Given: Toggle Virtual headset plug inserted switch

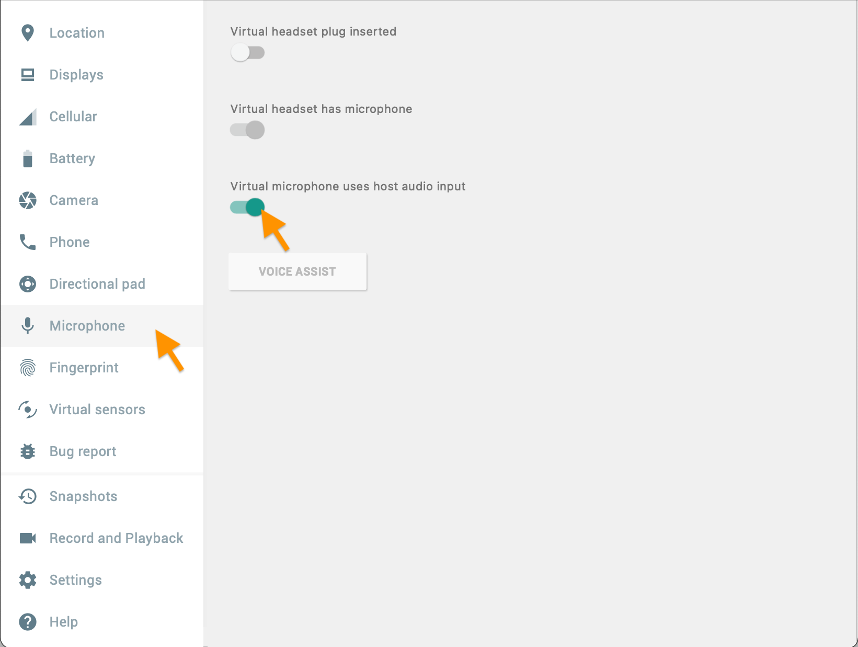Looking at the screenshot, I should click(x=247, y=52).
